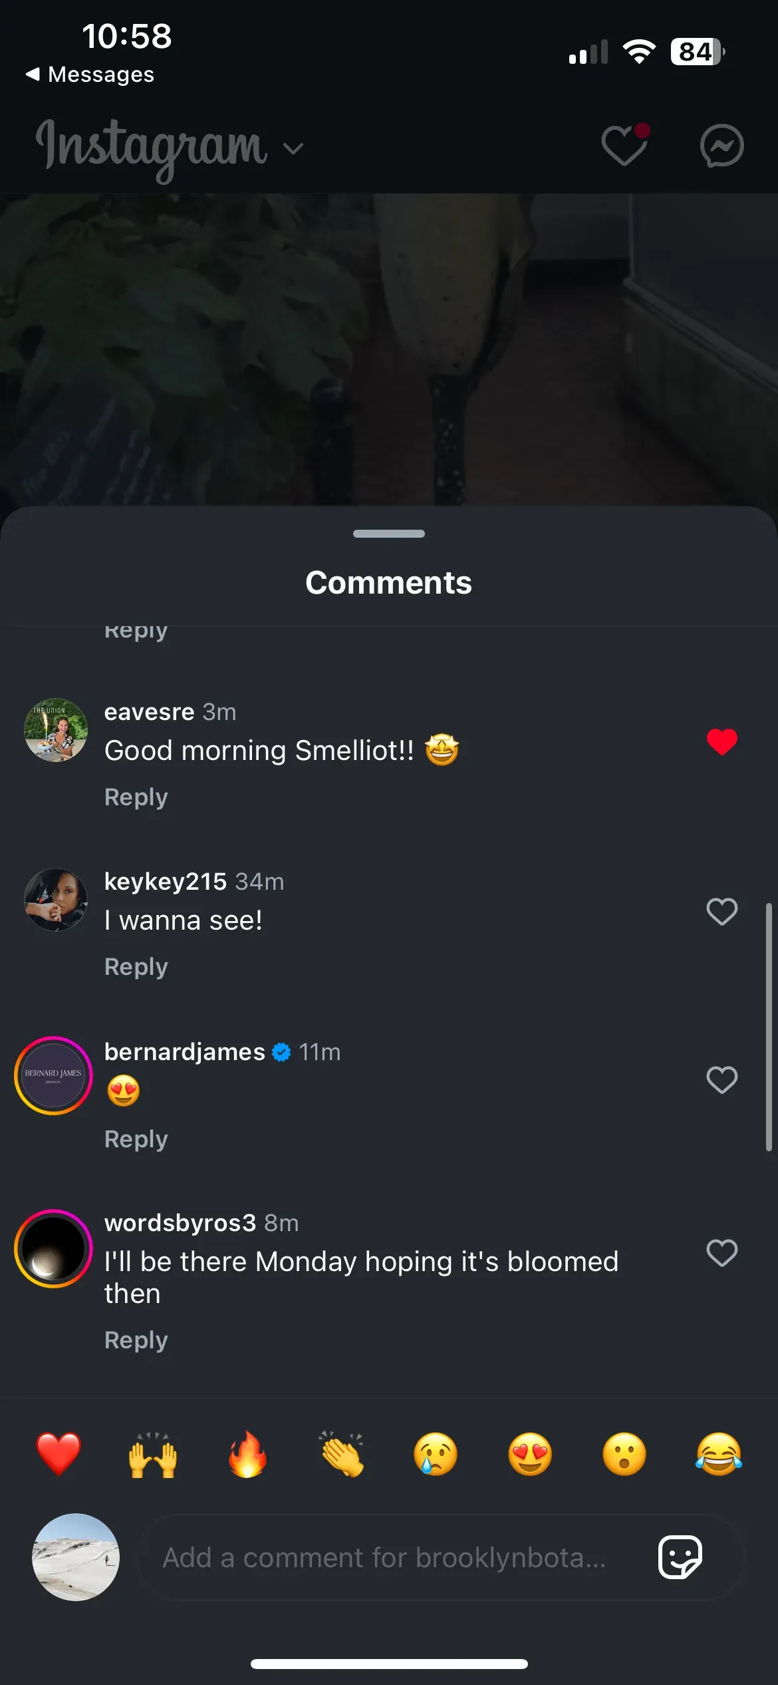
Task: Open the Instagram notifications heart icon
Action: click(623, 146)
